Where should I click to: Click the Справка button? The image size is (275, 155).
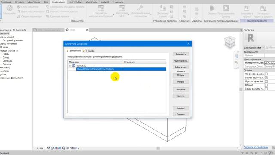point(180,114)
